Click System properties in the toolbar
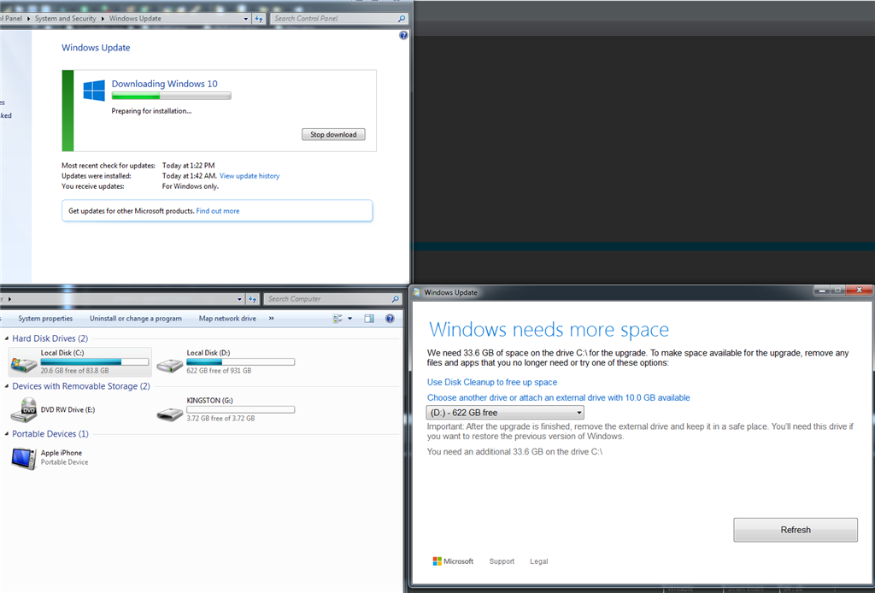The height and width of the screenshot is (593, 875). click(45, 319)
